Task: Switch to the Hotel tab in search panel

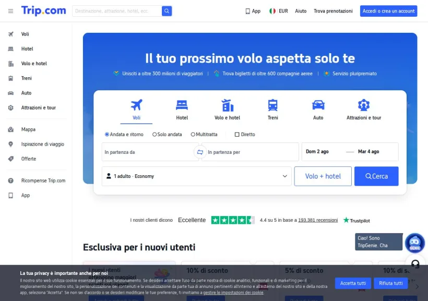Action: 182,111
